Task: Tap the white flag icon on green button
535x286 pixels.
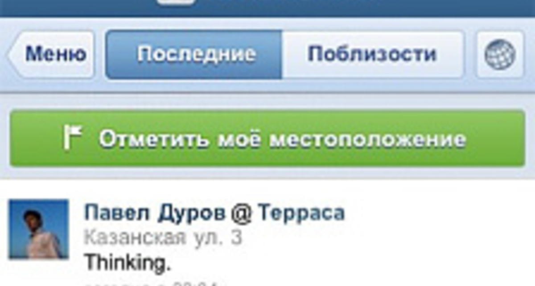Action: point(72,138)
